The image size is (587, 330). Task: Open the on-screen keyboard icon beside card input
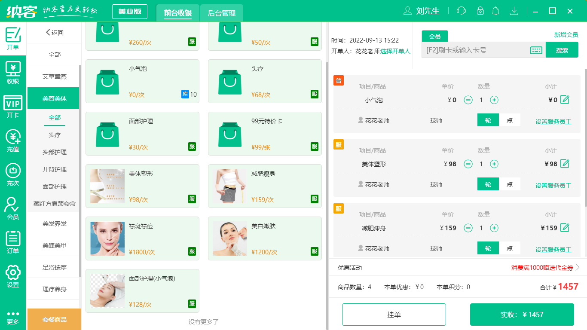coord(535,49)
